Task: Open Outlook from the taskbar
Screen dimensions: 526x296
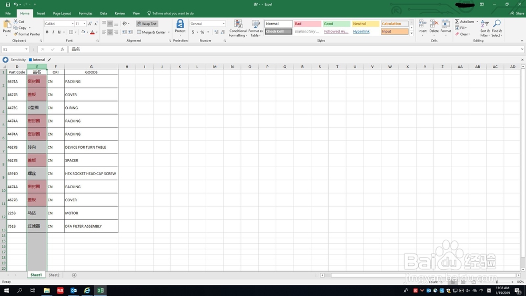Action: click(74, 290)
